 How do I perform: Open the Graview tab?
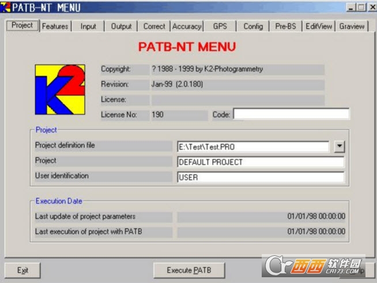pyautogui.click(x=352, y=26)
